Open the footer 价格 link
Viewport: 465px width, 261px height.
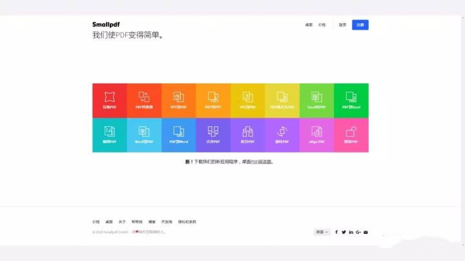pyautogui.click(x=96, y=222)
